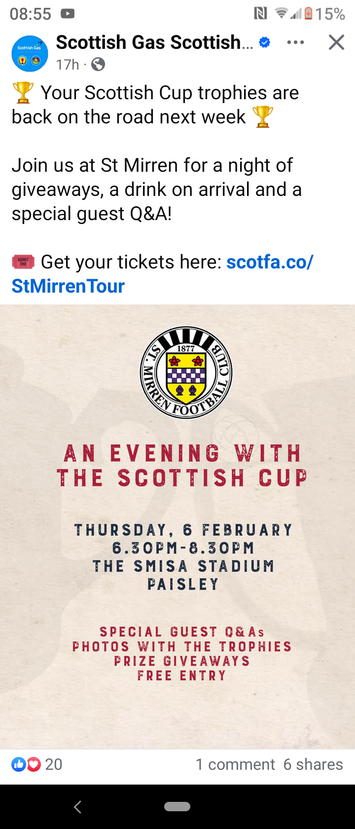Viewport: 355px width, 829px height.
Task: Tap the red heart reaction icon
Action: pyautogui.click(x=34, y=764)
